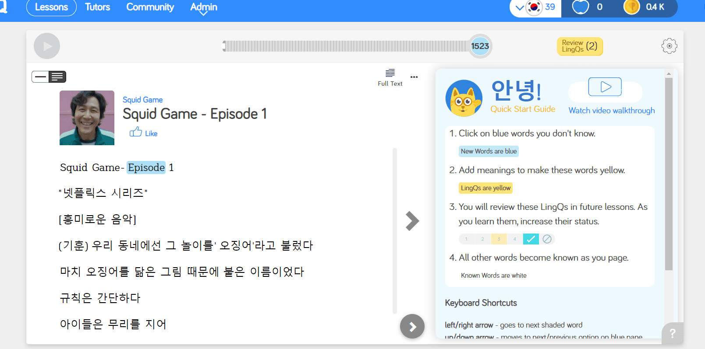Open lesson settings gear icon
The height and width of the screenshot is (349, 705).
(669, 46)
